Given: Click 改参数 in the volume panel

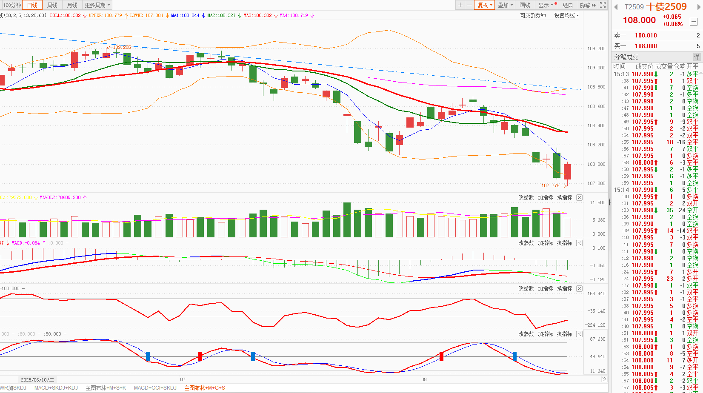Looking at the screenshot, I should (526, 197).
